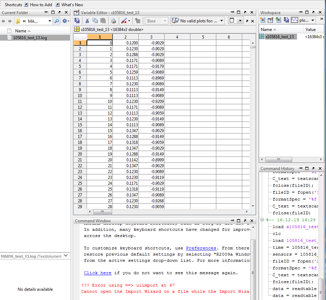326x300 pixels.
Task: Click the Print icon in Variable Editor
Action: click(x=113, y=21)
